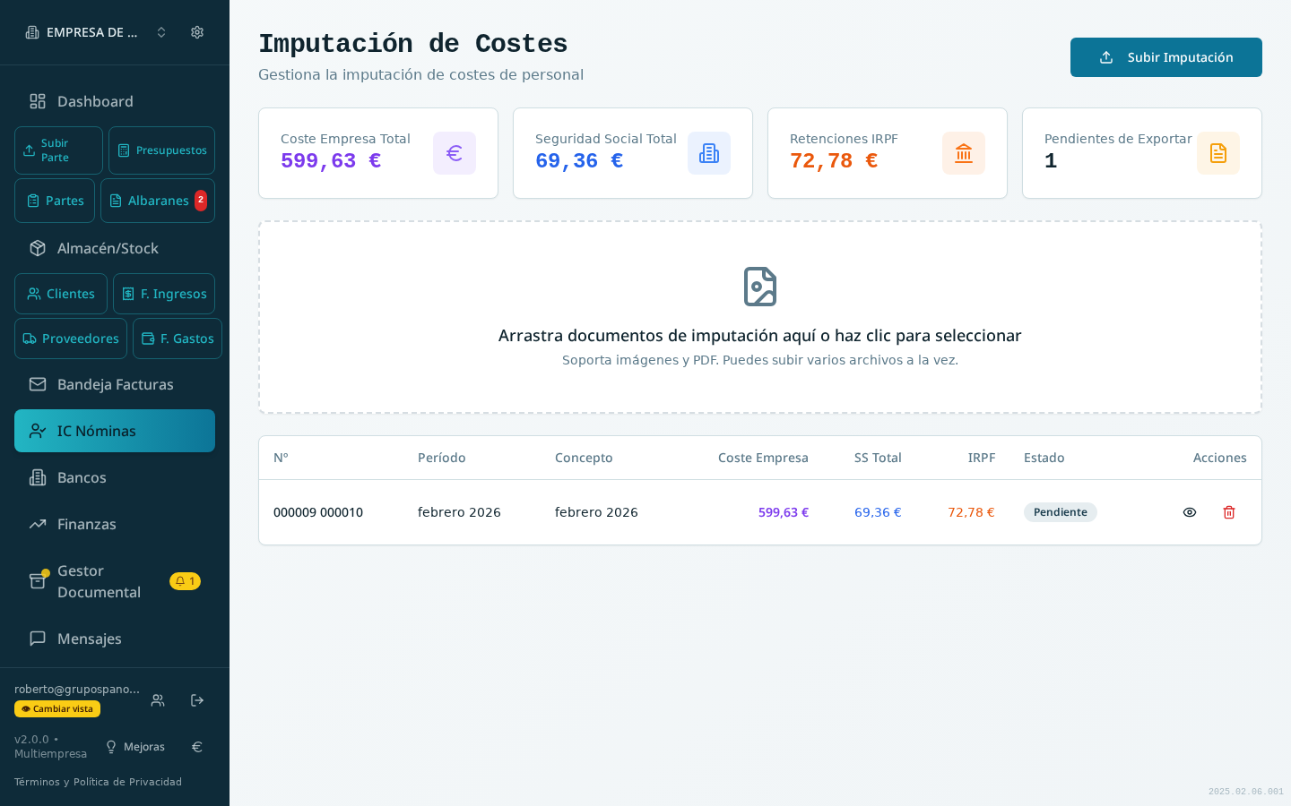Open Mensajes section

click(x=115, y=639)
